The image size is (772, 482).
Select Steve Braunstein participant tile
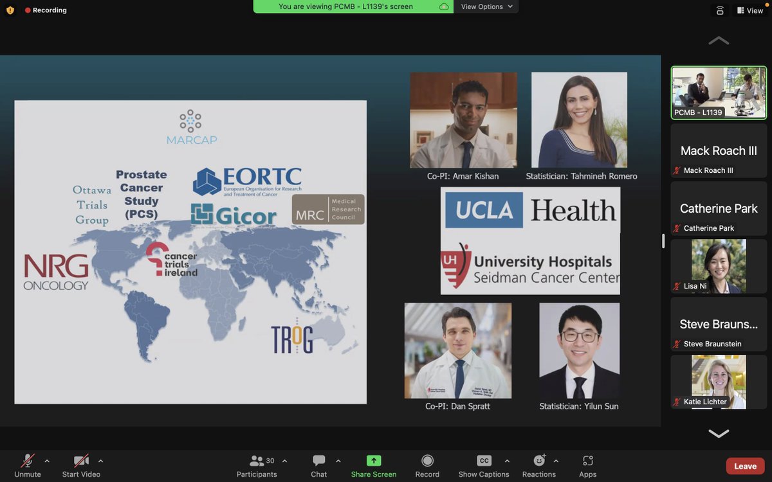coord(719,324)
